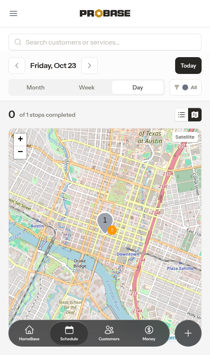Select the Day view tab
This screenshot has width=210, height=355.
tap(138, 87)
